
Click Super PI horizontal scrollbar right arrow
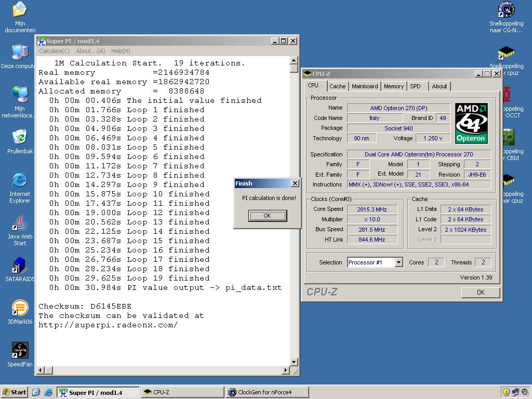coord(286,370)
